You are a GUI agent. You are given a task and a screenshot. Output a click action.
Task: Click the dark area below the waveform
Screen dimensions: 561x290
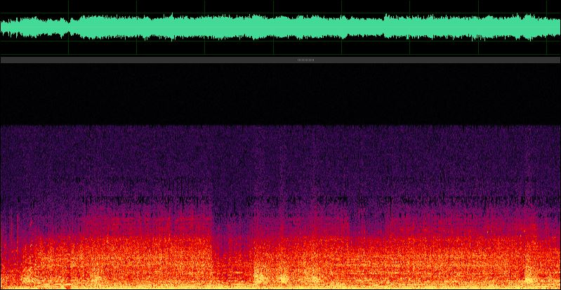coord(281,49)
